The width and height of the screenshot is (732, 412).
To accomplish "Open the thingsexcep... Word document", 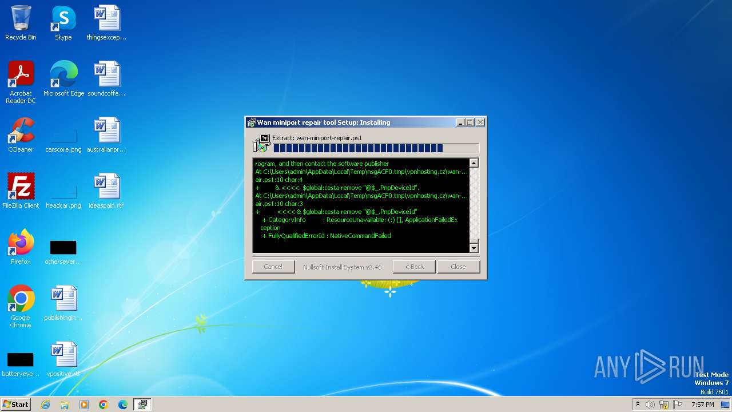I will 106,23.
